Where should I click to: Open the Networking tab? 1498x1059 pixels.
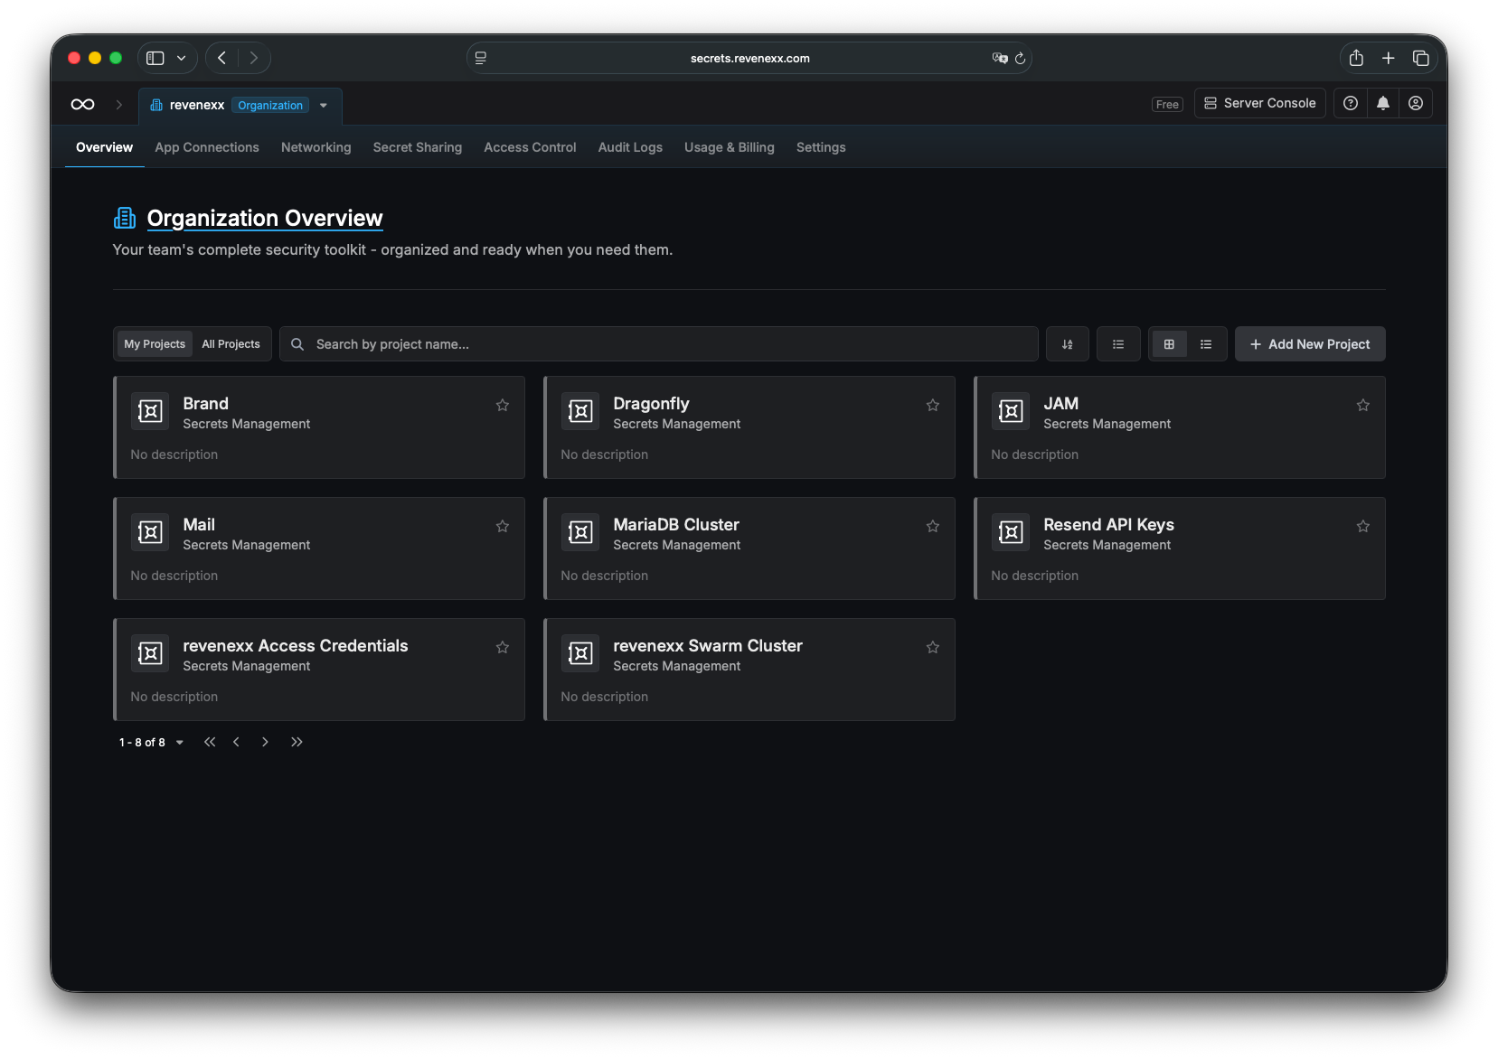[x=316, y=147]
